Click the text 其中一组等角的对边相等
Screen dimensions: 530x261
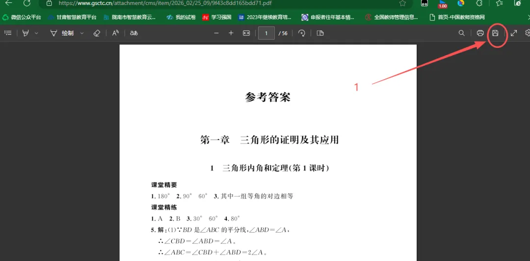(257, 196)
